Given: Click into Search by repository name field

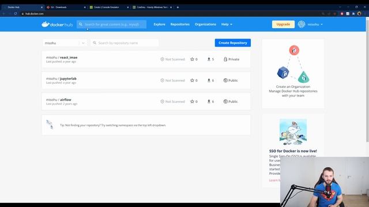Looking at the screenshot, I should tap(125, 43).
